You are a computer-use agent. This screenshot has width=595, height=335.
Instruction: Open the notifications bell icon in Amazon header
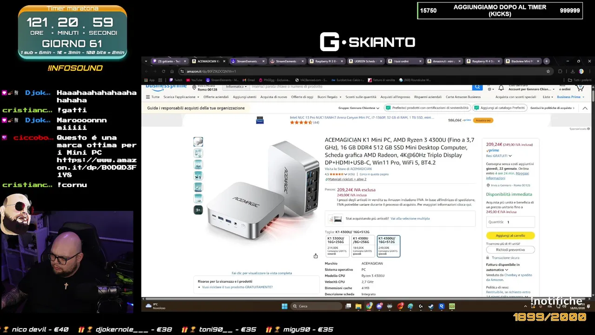(x=501, y=88)
